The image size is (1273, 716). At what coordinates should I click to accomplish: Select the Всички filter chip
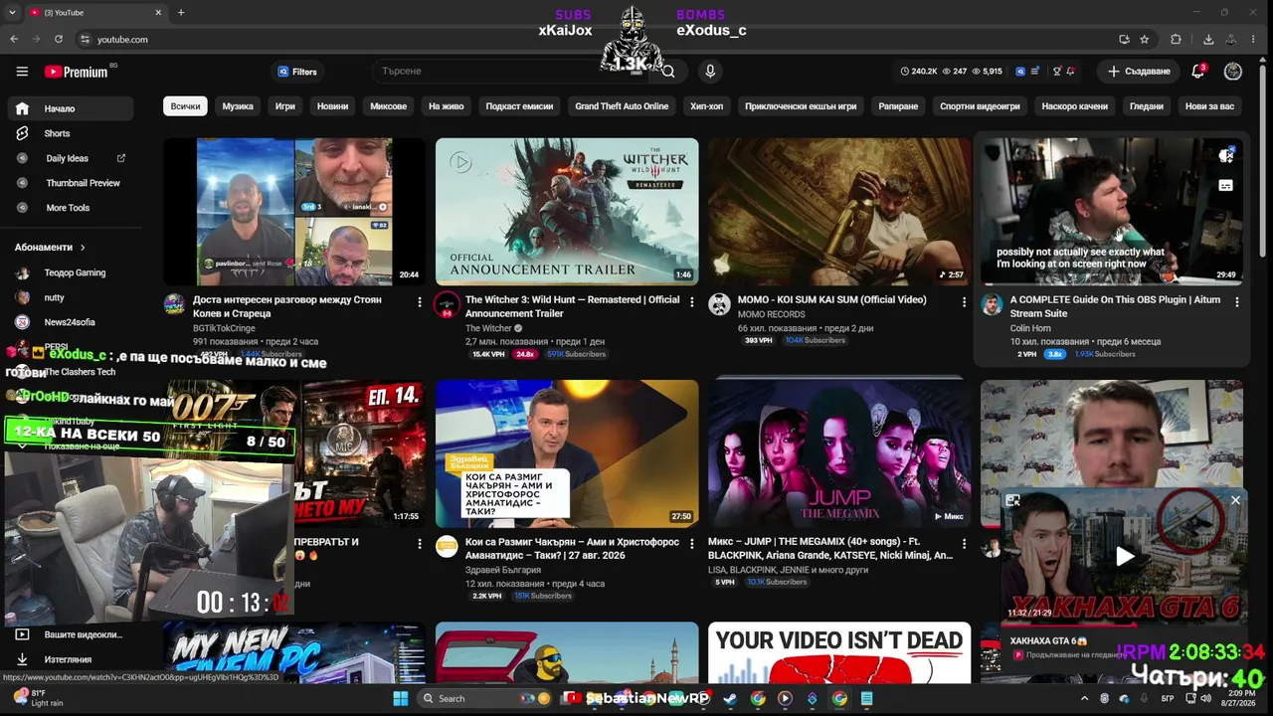pyautogui.click(x=185, y=106)
